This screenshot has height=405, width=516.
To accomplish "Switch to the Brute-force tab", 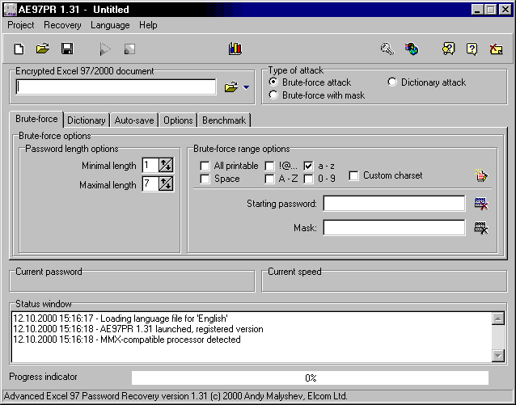I will click(36, 119).
